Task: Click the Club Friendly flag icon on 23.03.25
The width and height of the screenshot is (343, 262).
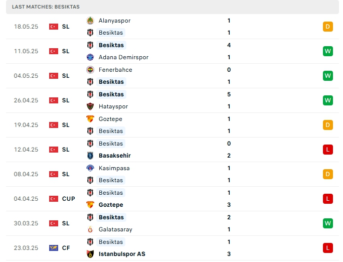Action: click(x=54, y=248)
